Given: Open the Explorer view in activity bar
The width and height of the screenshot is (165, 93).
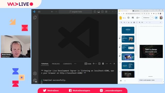Looking at the screenshot, I should click(x=35, y=17).
